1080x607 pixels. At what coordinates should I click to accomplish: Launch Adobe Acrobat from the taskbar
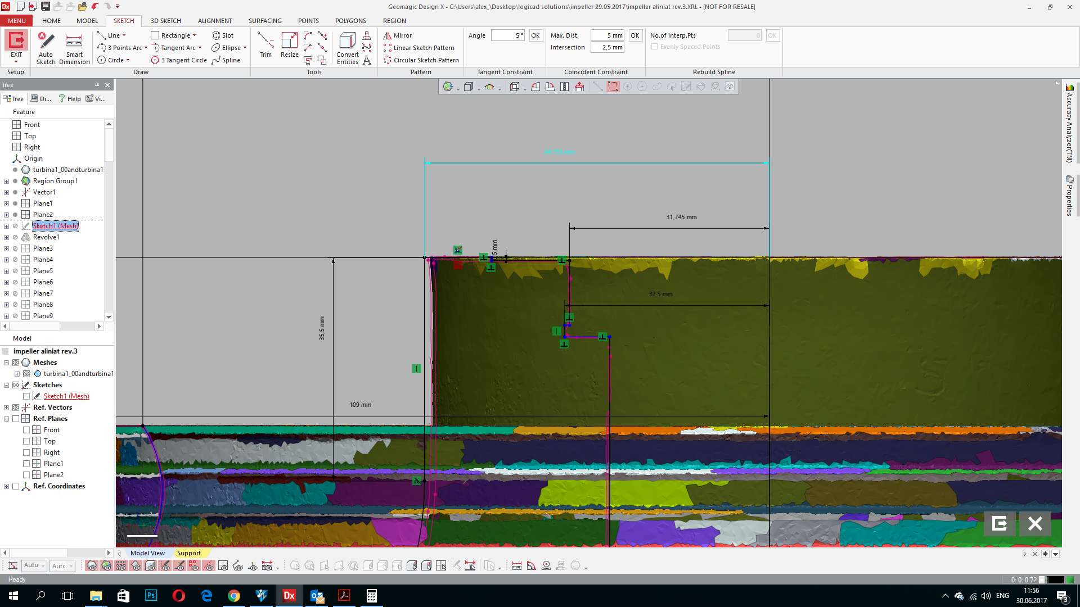[344, 596]
